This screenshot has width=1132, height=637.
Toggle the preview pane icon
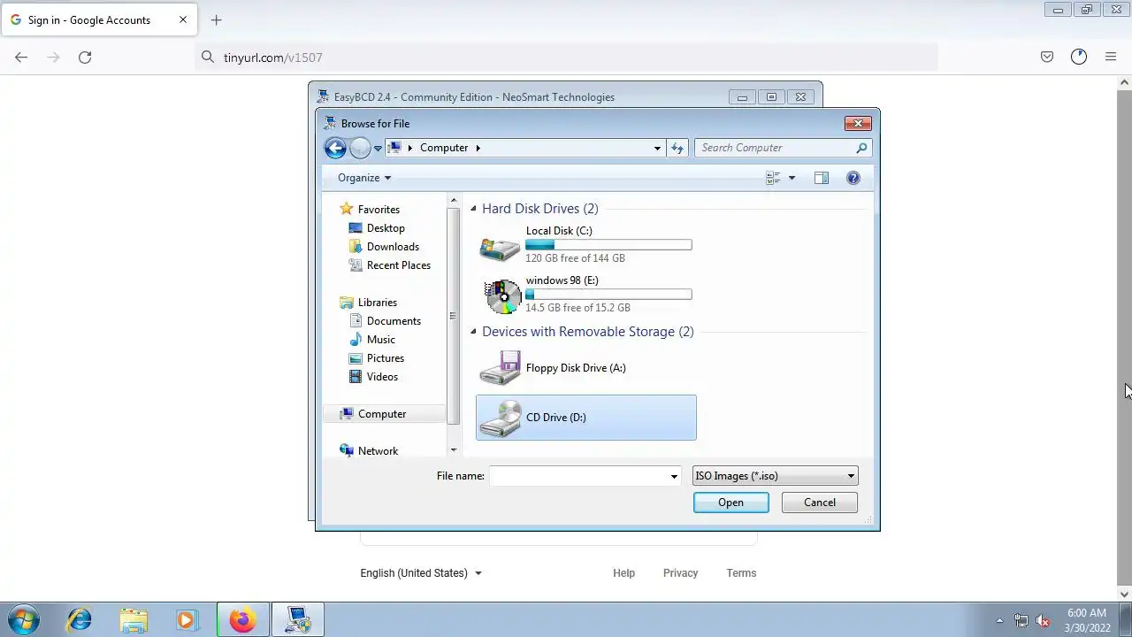[822, 178]
